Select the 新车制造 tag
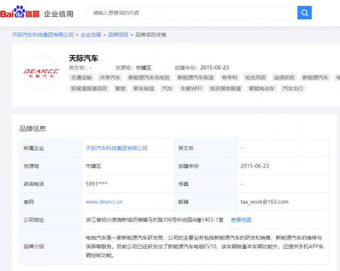 pos(144,89)
